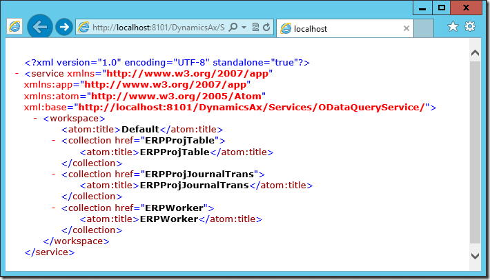The image size is (490, 280).
Task: Click the Internet Explorer back arrow button
Action: pos(40,27)
